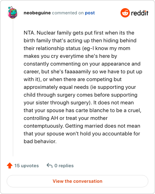
Task: Click the comment thread vertical line
Action: point(13,87)
